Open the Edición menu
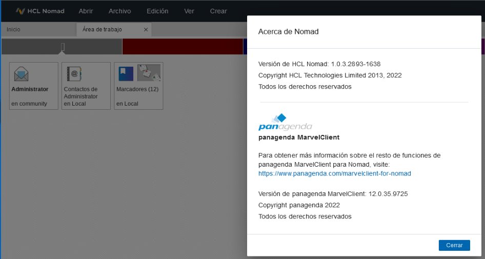 [157, 11]
